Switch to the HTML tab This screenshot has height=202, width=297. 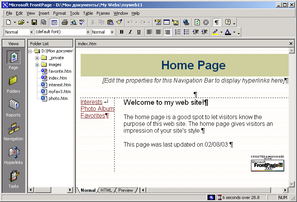tap(106, 190)
